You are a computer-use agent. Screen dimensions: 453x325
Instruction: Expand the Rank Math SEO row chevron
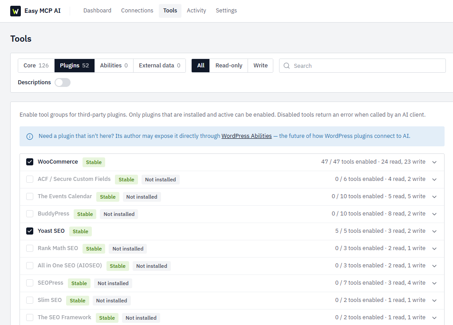(434, 249)
